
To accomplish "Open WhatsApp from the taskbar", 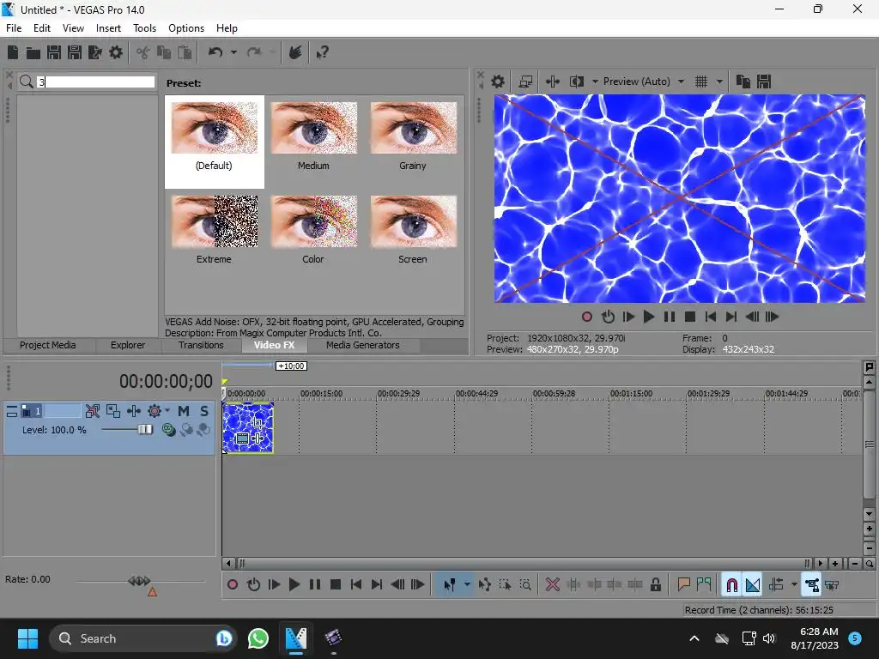I will (258, 638).
